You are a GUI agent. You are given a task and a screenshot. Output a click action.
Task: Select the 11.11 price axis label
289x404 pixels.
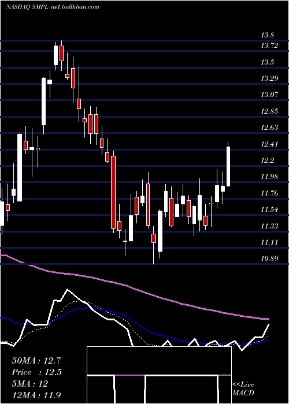pyautogui.click(x=270, y=242)
